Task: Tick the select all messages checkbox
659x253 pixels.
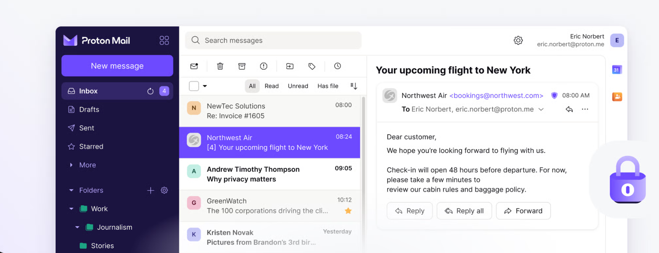Action: coord(194,86)
